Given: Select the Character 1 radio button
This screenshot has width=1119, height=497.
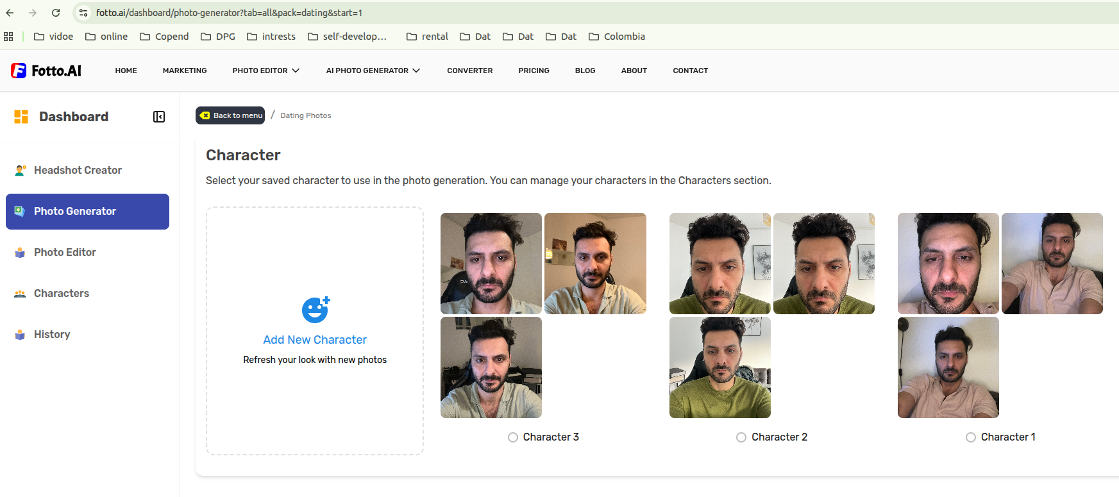Looking at the screenshot, I should (x=971, y=437).
